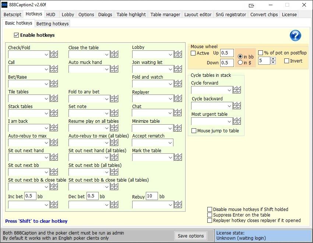Select the 'in $' radio button

coord(240,62)
